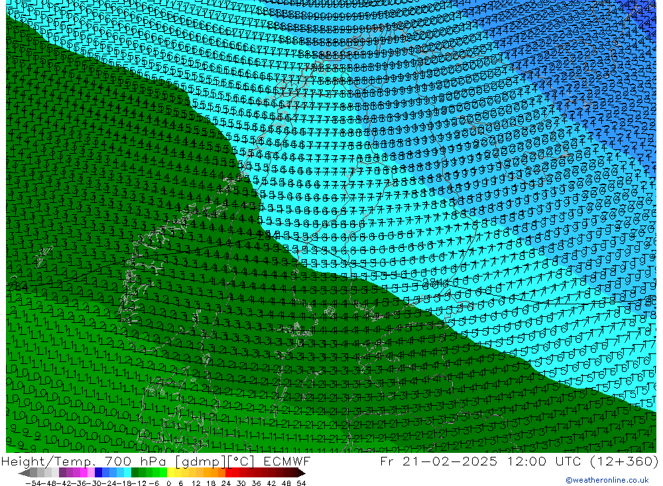Click the '-54' legend value
Image resolution: width=663 pixels, height=486 pixels.
pyautogui.click(x=33, y=483)
